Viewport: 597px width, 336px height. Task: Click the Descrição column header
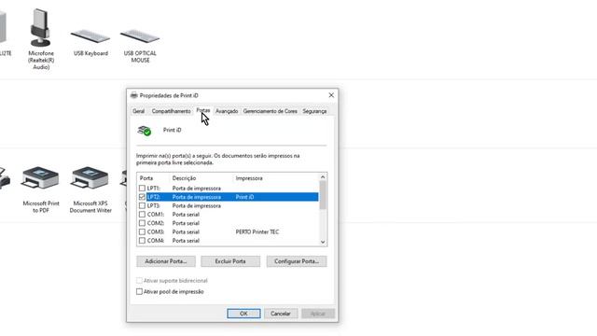tap(185, 178)
